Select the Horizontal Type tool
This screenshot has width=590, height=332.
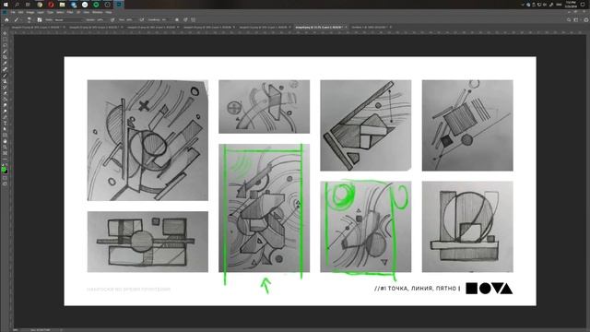[5, 123]
